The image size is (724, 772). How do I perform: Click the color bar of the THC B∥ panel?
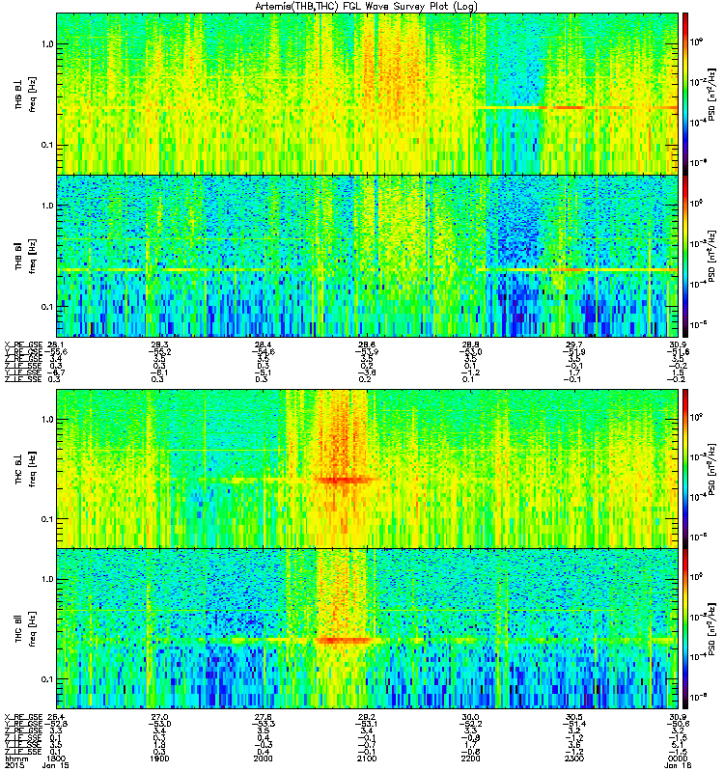[x=685, y=629]
